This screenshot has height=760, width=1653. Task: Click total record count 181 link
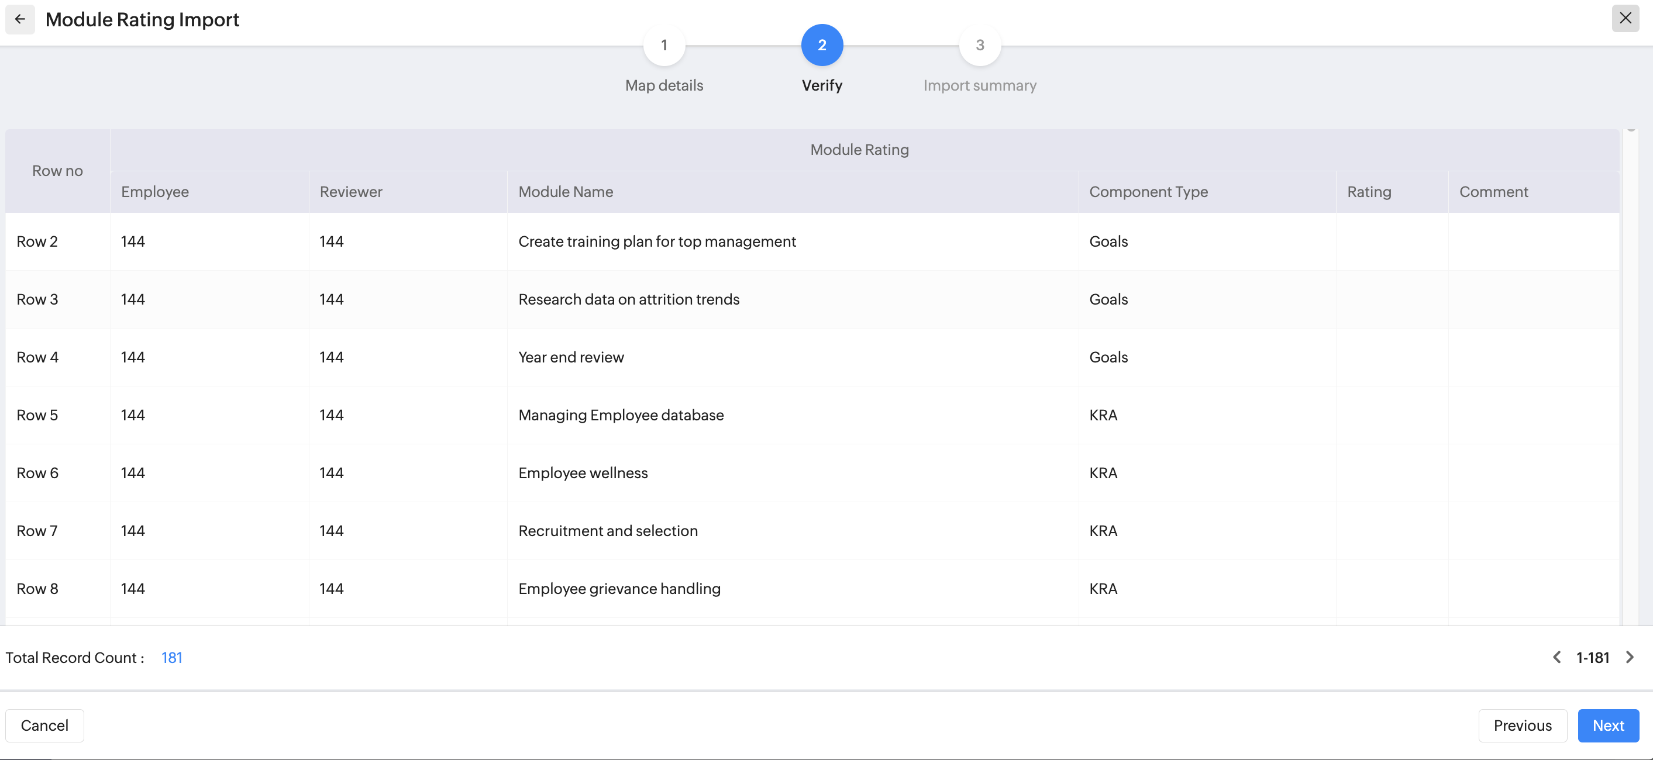tap(171, 657)
